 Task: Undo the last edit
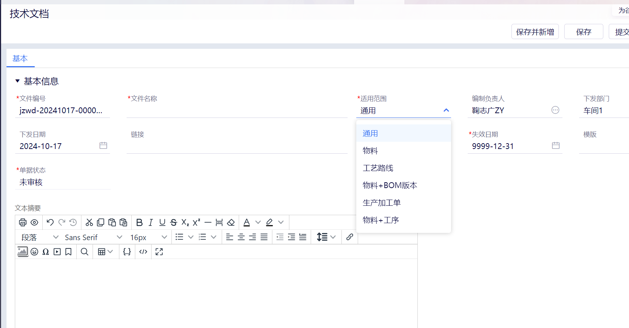click(x=50, y=222)
